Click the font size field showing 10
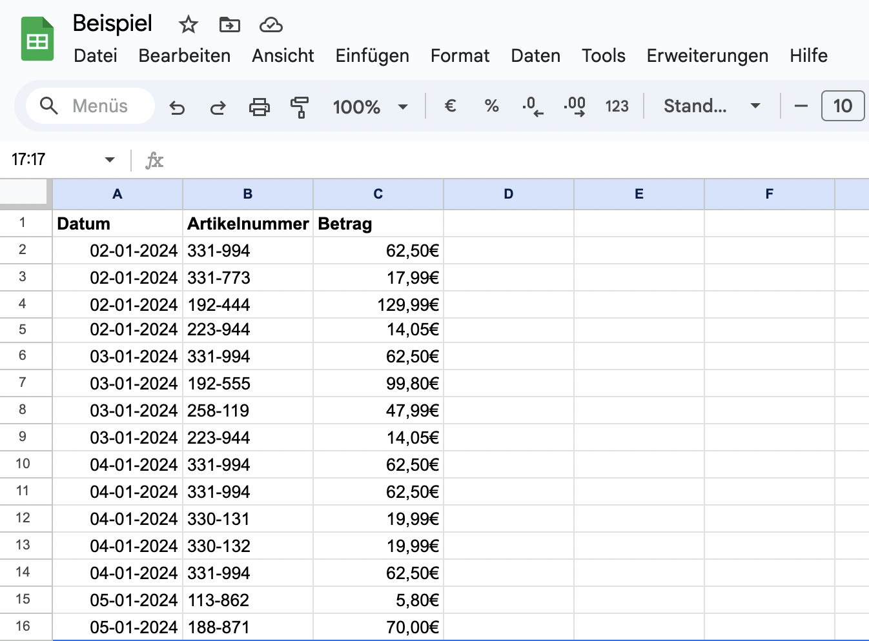 pos(843,106)
